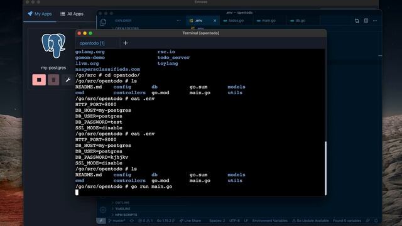Viewport: 402px width, 226px height.
Task: Click the 'DB_PASSWORD=kjhjkv' terminal line
Action: [102, 158]
